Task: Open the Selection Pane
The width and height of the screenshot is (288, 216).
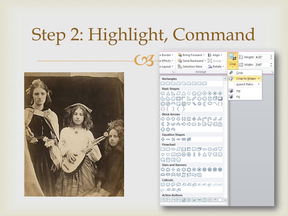Action: pyautogui.click(x=192, y=67)
